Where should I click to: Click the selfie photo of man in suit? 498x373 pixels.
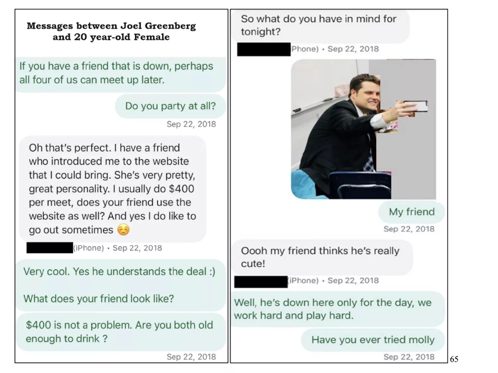[364, 129]
